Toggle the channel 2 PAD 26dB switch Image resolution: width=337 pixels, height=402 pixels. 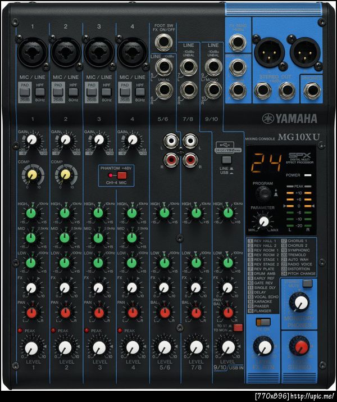pyautogui.click(x=58, y=92)
